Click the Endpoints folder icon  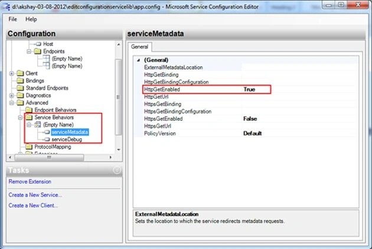pyautogui.click(x=38, y=51)
